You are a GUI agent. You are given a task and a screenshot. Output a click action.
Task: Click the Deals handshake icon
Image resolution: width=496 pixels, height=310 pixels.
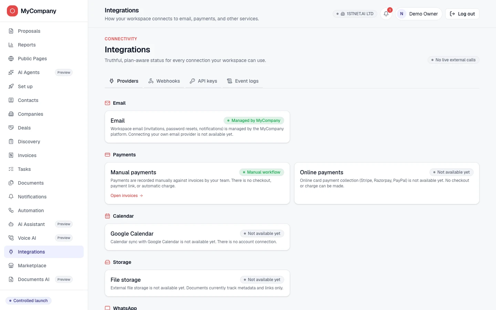click(11, 128)
